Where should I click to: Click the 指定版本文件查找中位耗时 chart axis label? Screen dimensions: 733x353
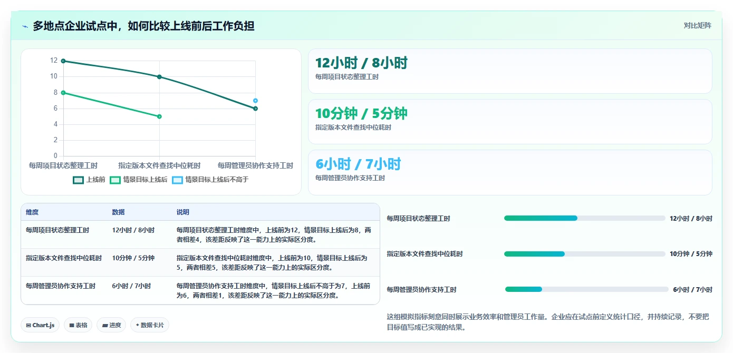[x=159, y=165]
